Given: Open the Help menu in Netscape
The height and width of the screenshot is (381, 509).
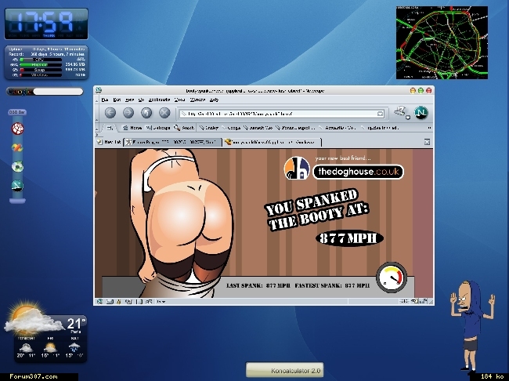Looking at the screenshot, I should coord(214,100).
